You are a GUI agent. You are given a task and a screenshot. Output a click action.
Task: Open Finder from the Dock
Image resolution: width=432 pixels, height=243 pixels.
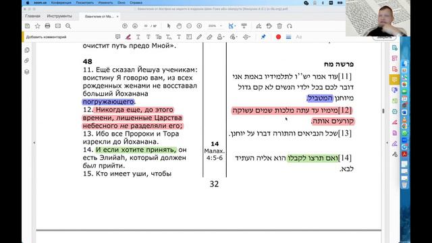tap(404, 63)
